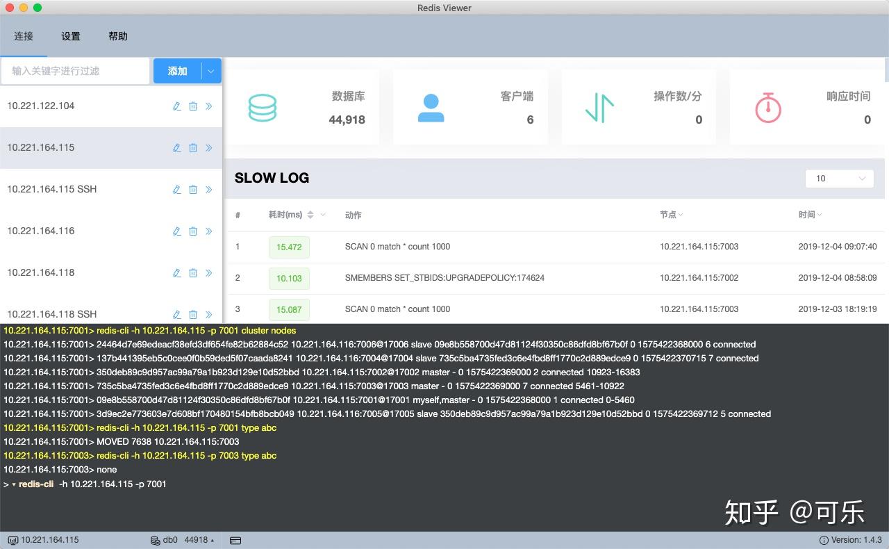Open the 10.221.164.115 non-SSH connection arrow icon

209,148
